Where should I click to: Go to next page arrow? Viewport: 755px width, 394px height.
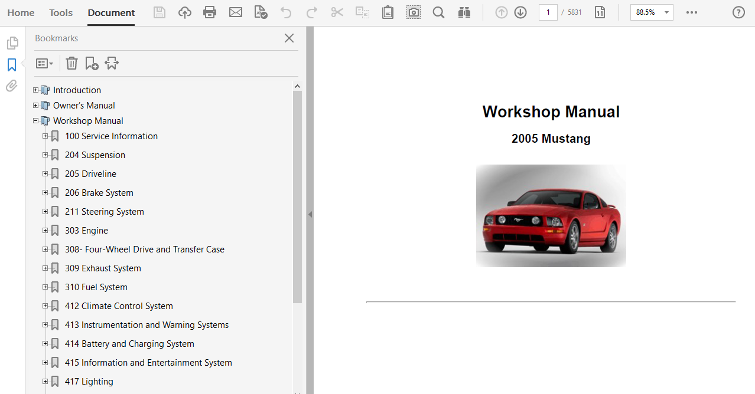click(520, 12)
